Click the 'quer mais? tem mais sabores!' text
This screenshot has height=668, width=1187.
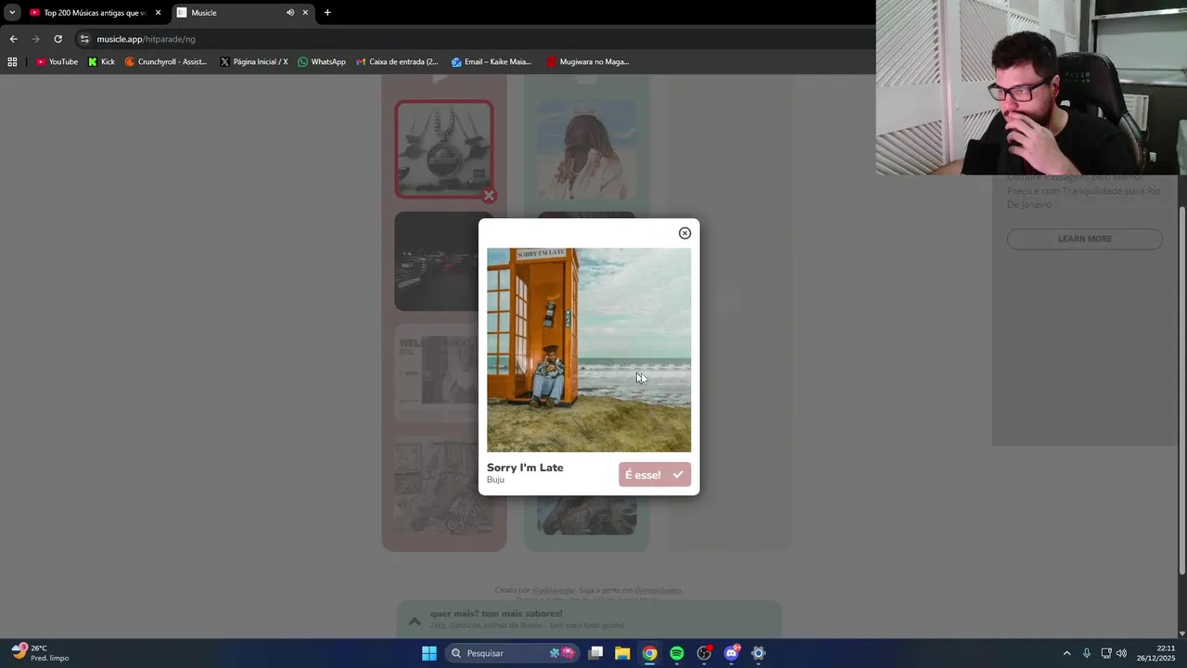point(496,613)
